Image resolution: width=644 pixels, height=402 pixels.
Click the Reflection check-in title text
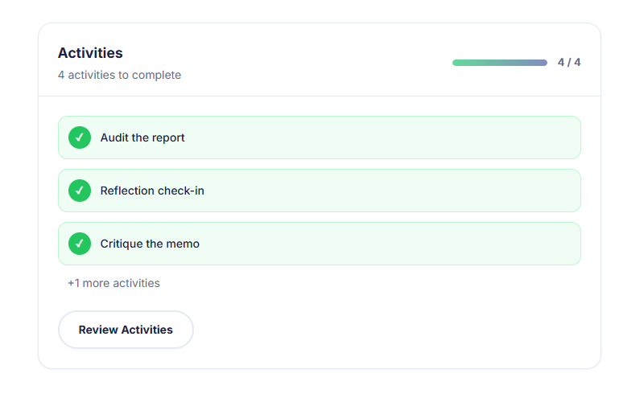tap(152, 191)
